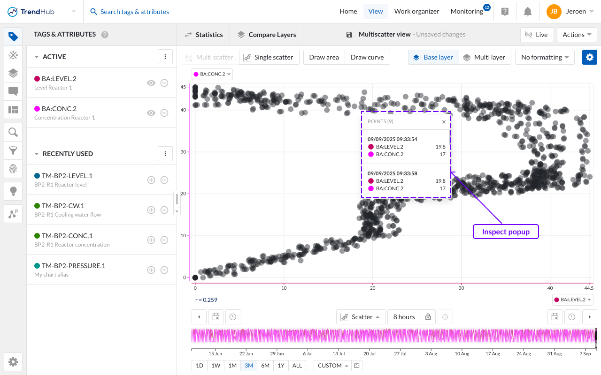Select the 1Y time range preset

pyautogui.click(x=281, y=365)
